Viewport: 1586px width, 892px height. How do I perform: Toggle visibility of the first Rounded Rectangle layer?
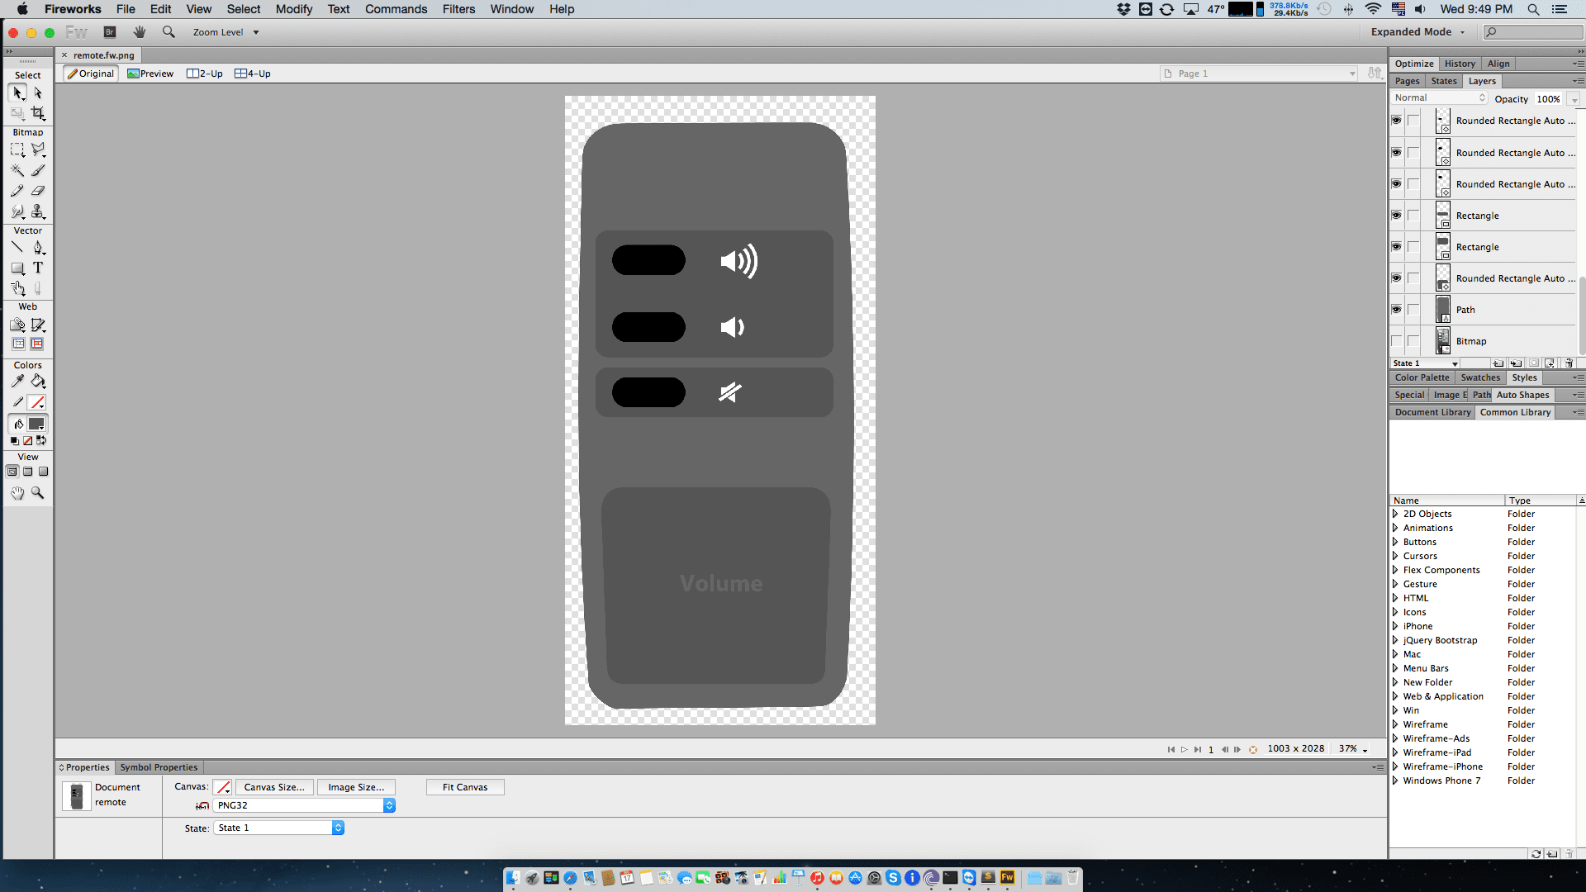[1396, 121]
